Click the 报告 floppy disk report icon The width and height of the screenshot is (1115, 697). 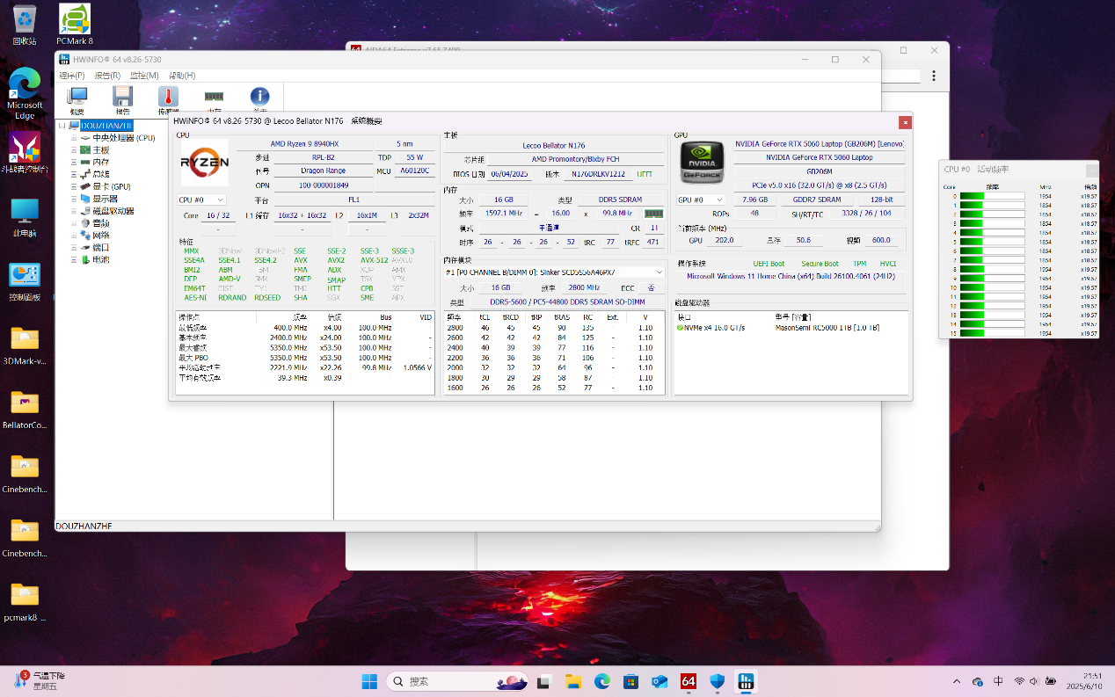[123, 98]
